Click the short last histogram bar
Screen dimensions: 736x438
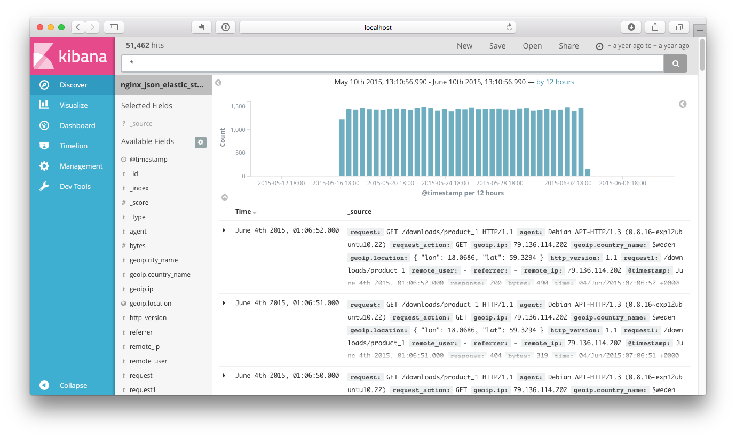pyautogui.click(x=588, y=172)
